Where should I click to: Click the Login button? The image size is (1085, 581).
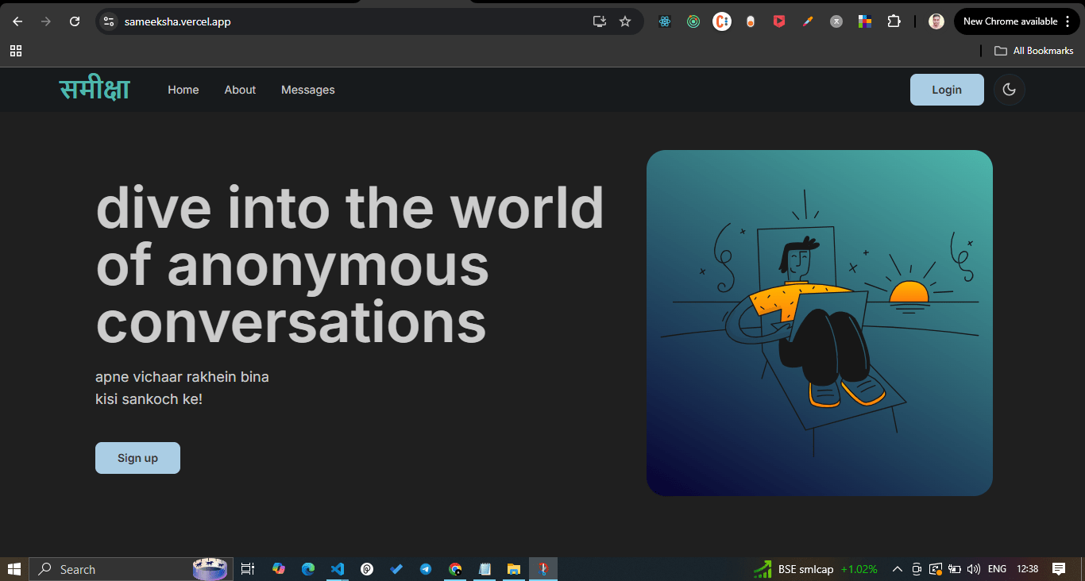tap(947, 90)
